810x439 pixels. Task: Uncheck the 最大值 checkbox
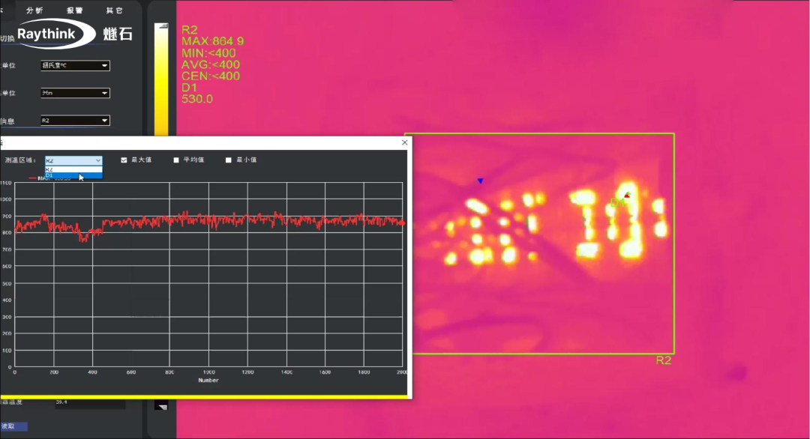124,160
